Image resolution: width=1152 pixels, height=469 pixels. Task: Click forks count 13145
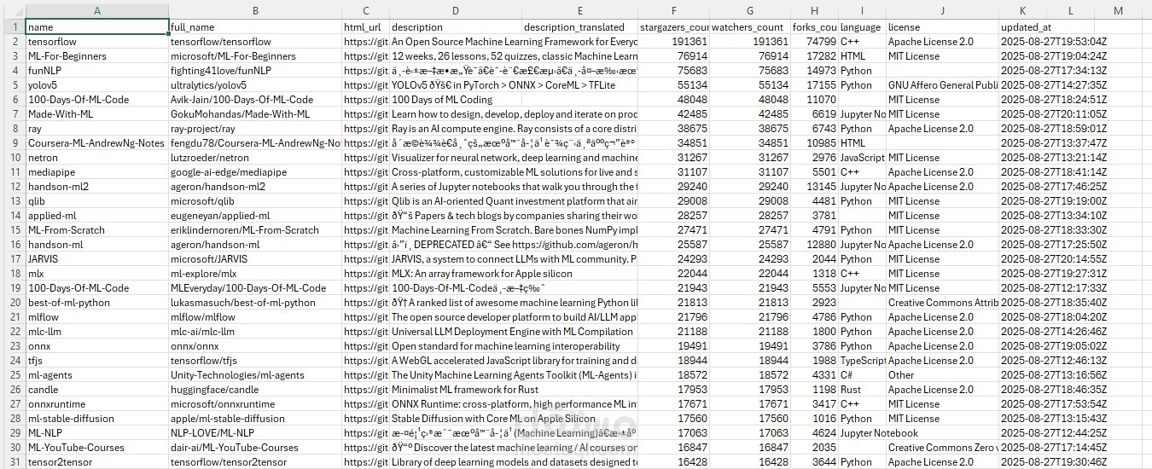[814, 187]
